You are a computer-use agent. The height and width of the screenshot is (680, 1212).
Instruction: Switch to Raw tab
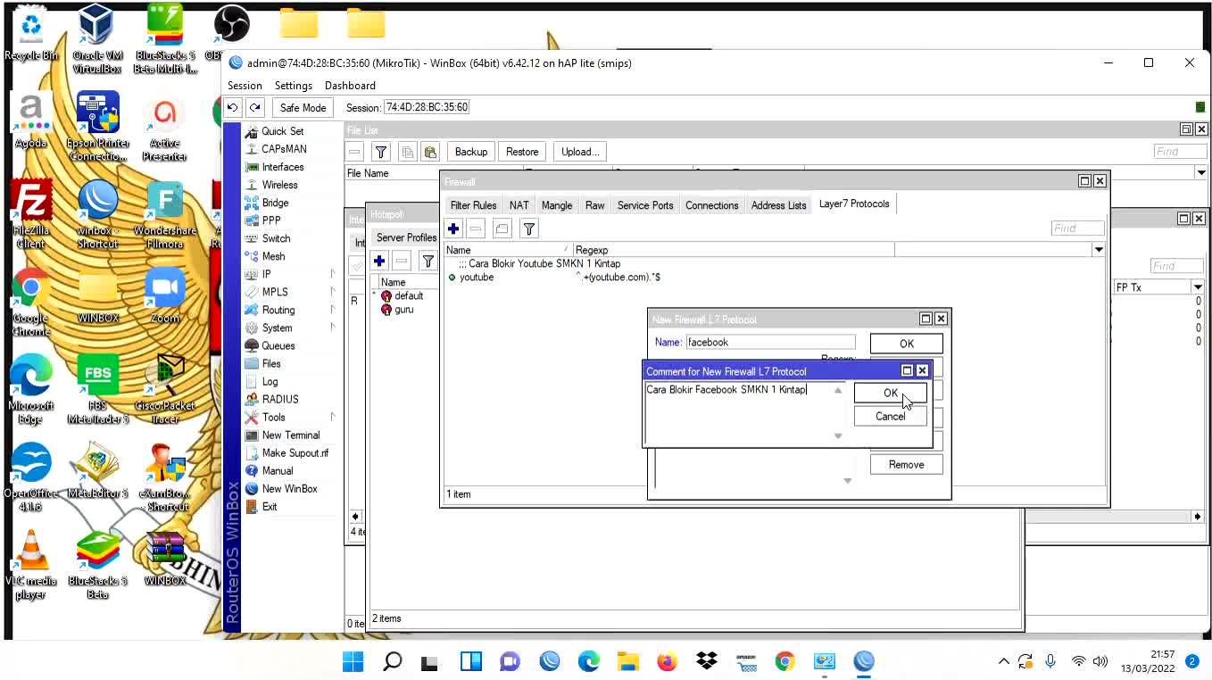594,205
